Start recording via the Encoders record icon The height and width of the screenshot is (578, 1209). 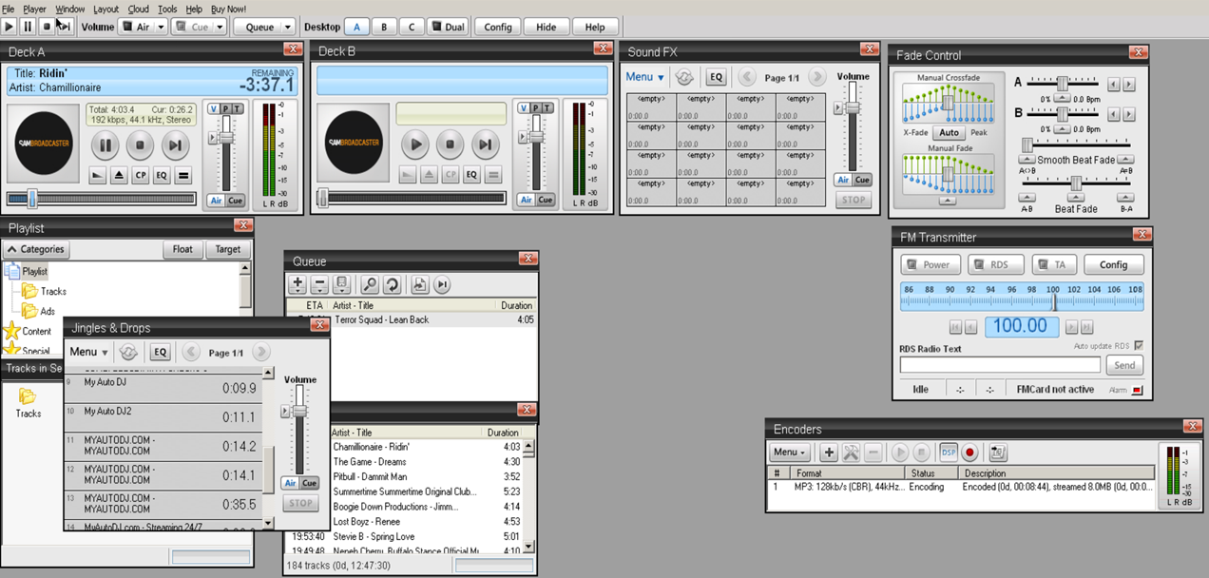[x=969, y=453]
